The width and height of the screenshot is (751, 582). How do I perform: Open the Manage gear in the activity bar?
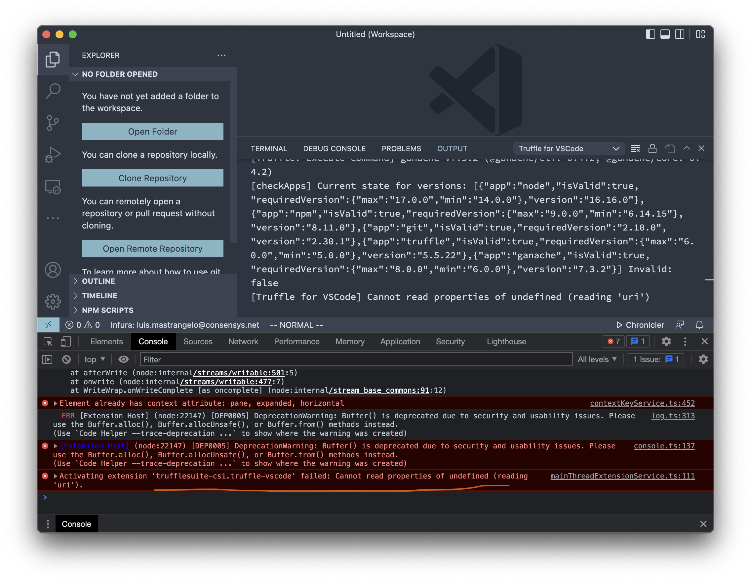(x=53, y=301)
